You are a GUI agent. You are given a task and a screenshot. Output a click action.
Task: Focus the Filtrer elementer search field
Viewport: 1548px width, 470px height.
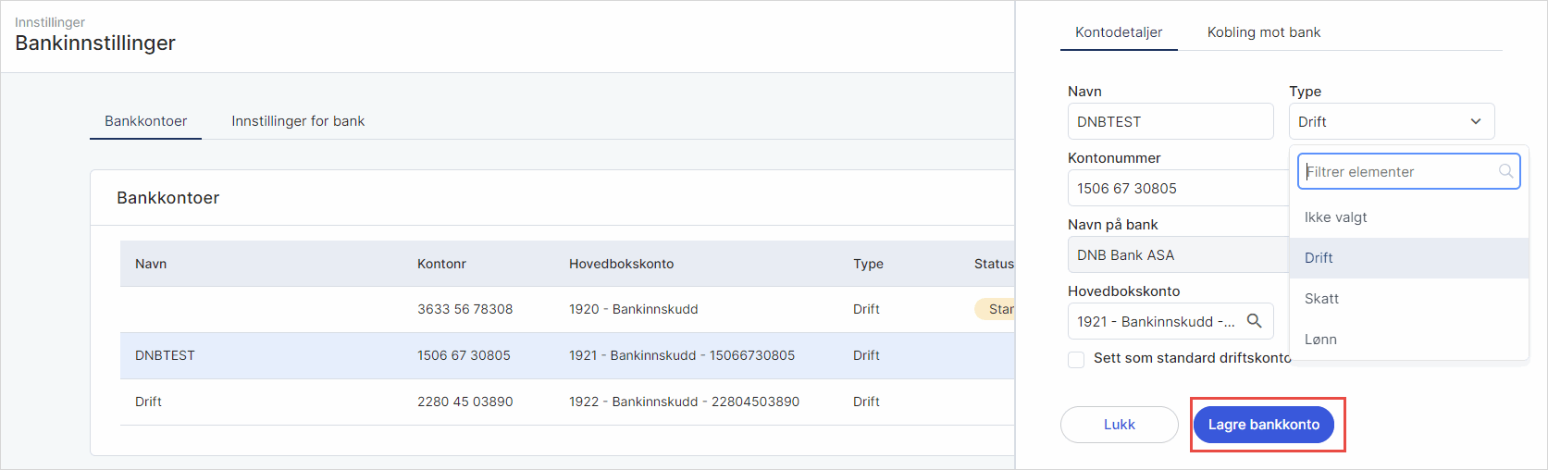point(1397,172)
